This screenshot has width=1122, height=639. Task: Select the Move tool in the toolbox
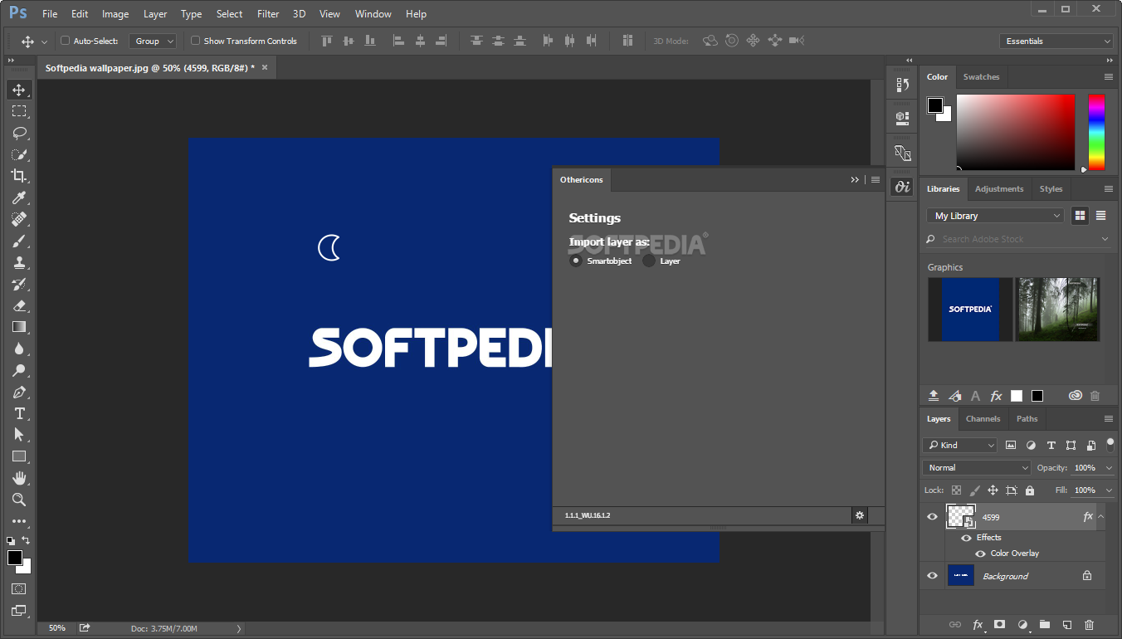[x=18, y=90]
